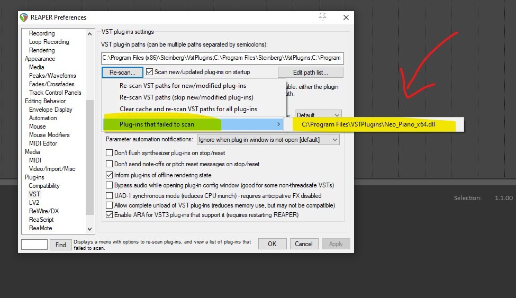Expand Plug-ins that failed to scan submenu arrow
Viewport: 516px width, 298px height.
tap(278, 124)
